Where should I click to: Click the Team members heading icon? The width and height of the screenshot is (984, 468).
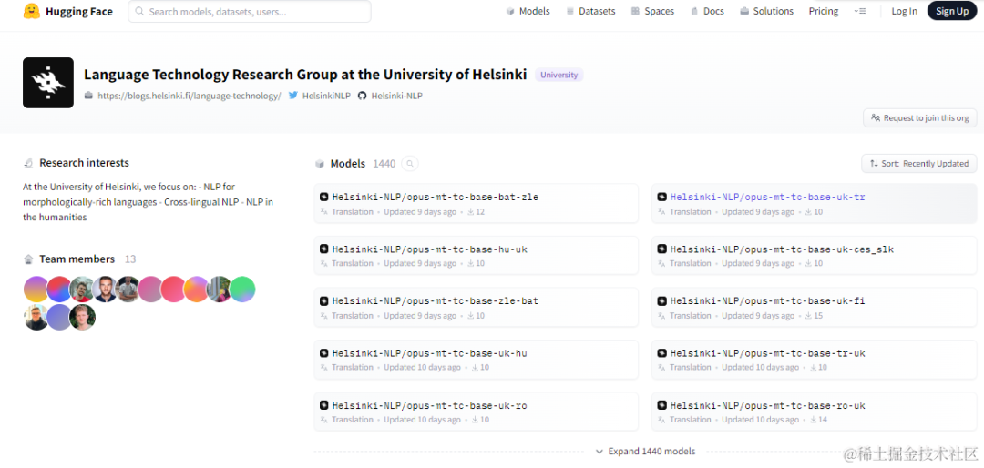coord(28,259)
